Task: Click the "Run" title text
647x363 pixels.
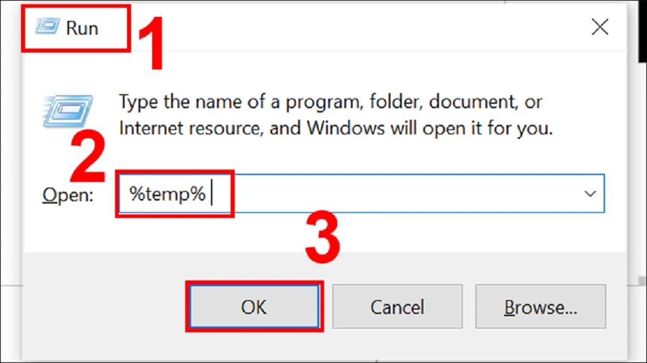Action: click(x=82, y=28)
